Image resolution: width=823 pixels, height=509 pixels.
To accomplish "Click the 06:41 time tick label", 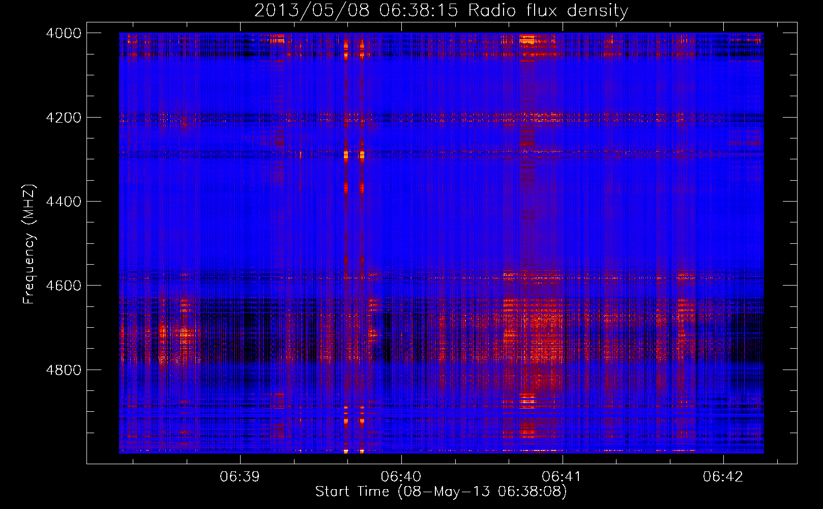I will (562, 477).
